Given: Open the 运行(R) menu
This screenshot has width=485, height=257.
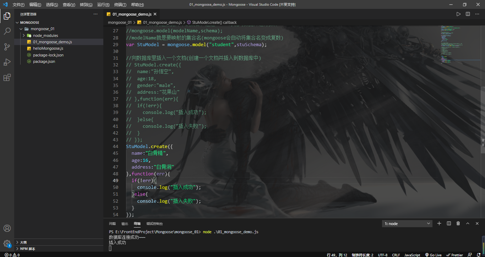Looking at the screenshot, I should point(103,5).
